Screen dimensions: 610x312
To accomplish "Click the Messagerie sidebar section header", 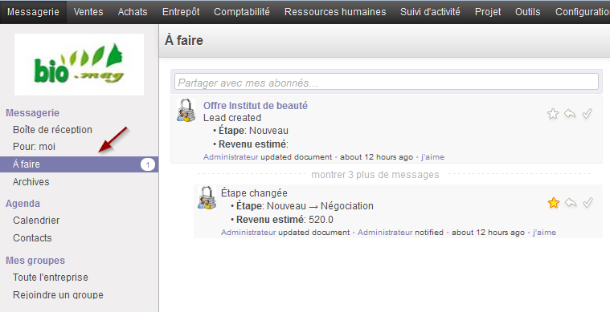I will 33,113.
